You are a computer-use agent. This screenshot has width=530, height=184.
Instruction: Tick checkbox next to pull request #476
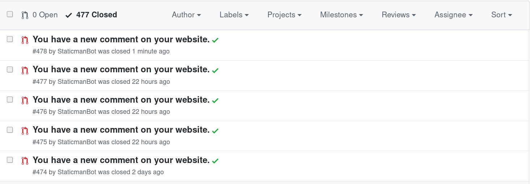pos(10,99)
